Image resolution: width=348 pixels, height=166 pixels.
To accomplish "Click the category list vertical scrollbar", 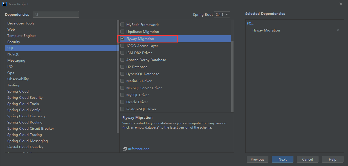I will coord(118,76).
